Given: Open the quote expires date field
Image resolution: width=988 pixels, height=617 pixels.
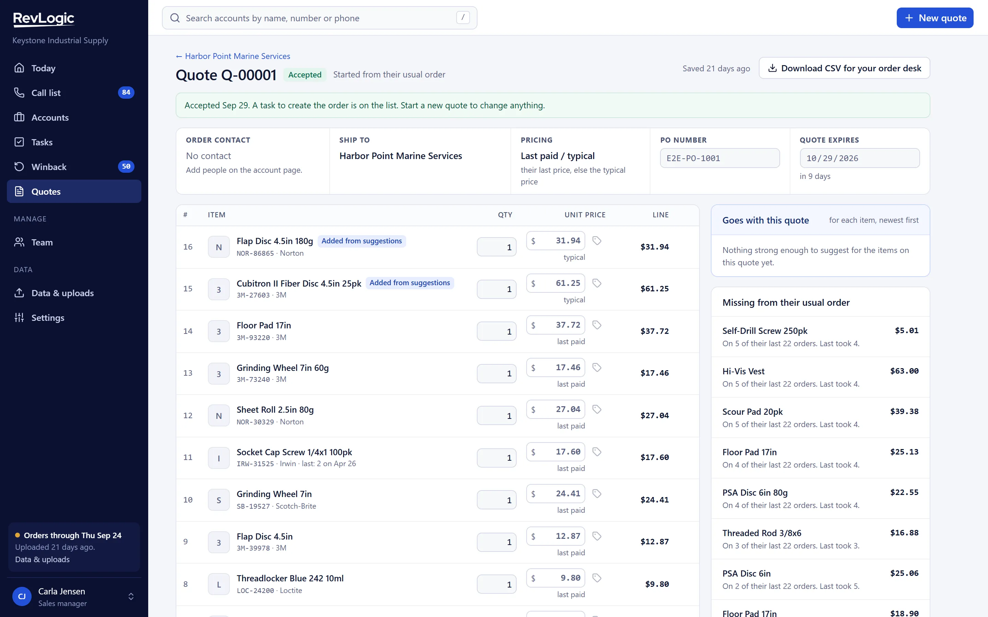Looking at the screenshot, I should 859,158.
